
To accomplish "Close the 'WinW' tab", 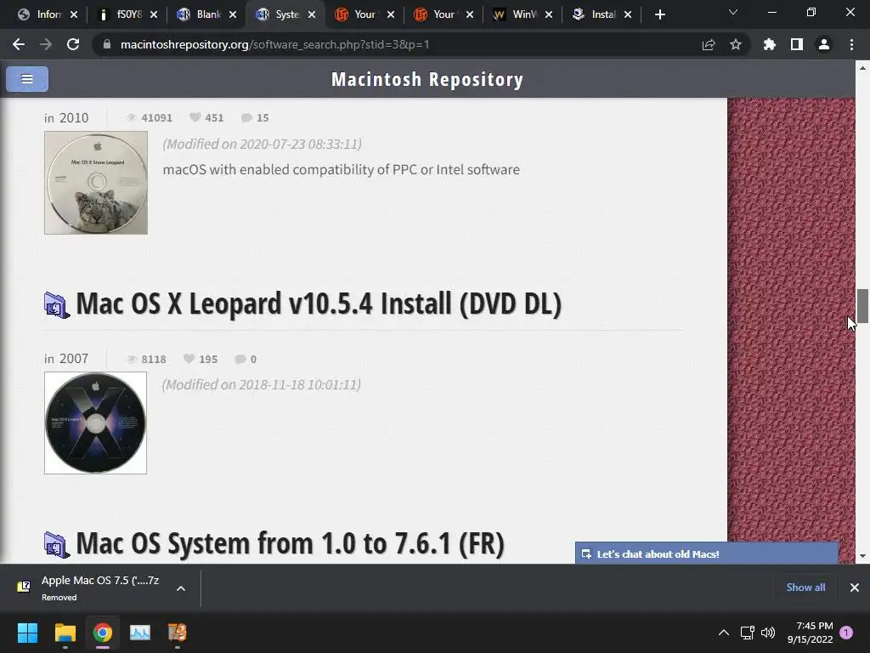I will pos(549,14).
